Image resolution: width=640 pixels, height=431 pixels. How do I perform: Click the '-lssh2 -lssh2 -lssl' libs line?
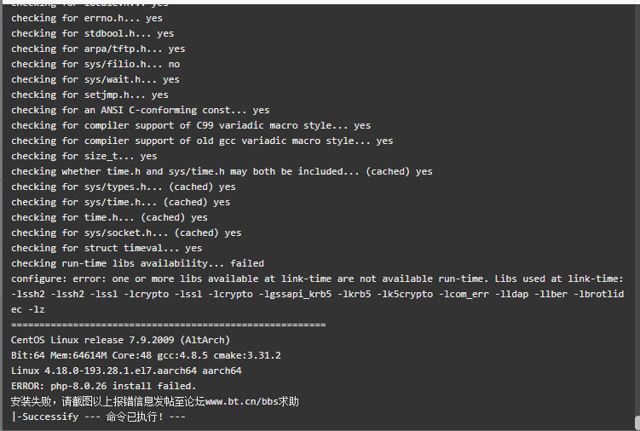pos(317,294)
